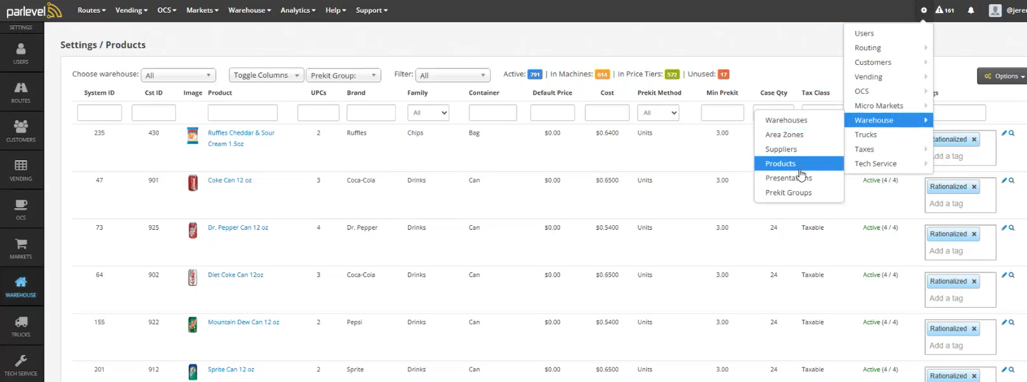This screenshot has width=1027, height=382.
Task: Edit the Diet Coke row with pencil icon
Action: pyautogui.click(x=1004, y=275)
